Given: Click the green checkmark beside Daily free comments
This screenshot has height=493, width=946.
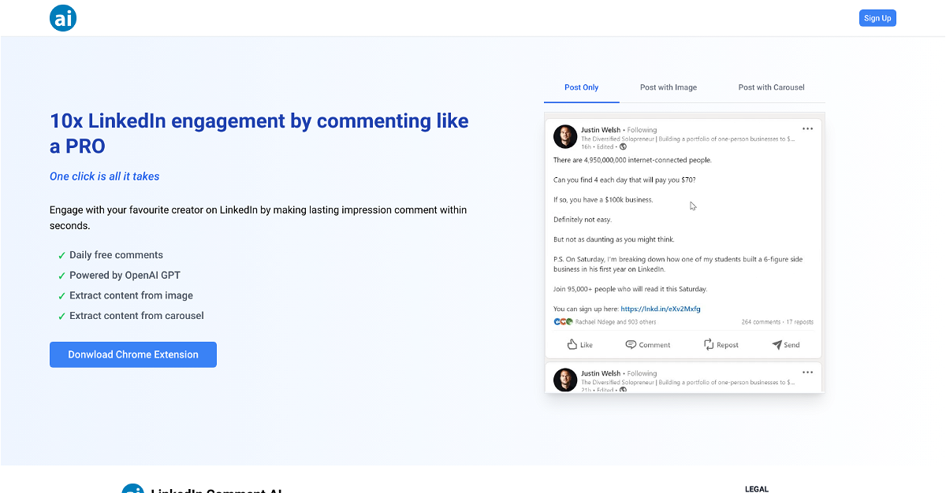Looking at the screenshot, I should pos(61,255).
